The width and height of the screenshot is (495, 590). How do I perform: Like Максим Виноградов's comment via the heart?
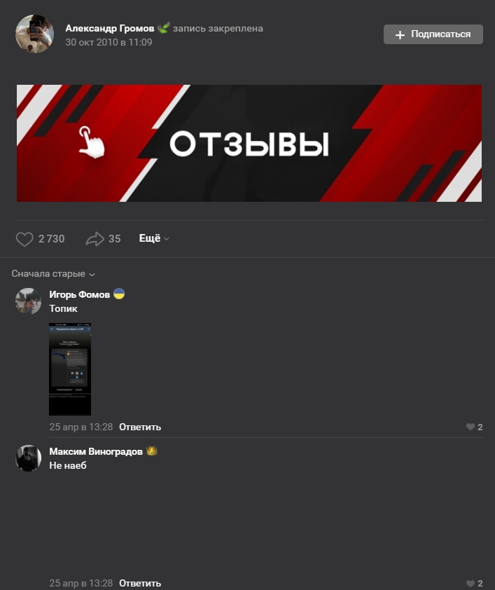pos(470,583)
